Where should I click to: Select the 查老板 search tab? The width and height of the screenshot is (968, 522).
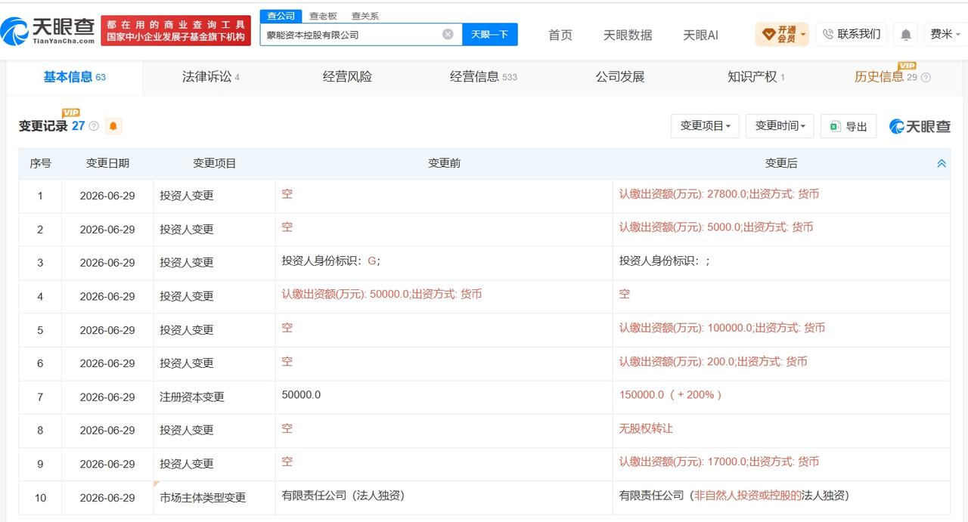click(x=323, y=16)
